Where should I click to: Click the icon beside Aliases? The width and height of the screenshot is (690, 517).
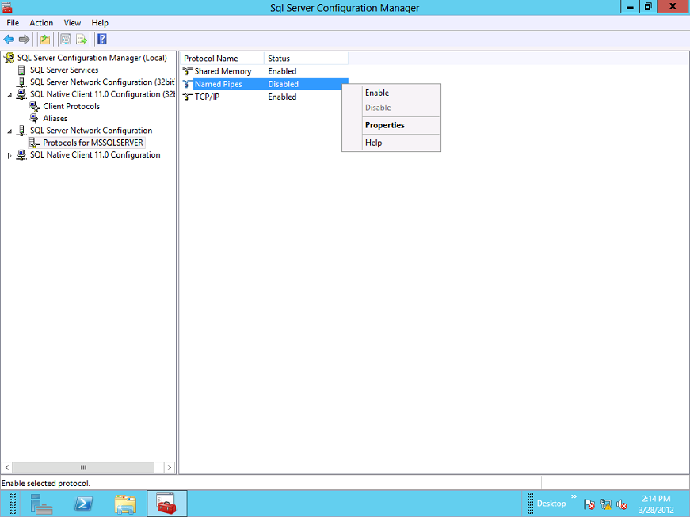point(34,118)
